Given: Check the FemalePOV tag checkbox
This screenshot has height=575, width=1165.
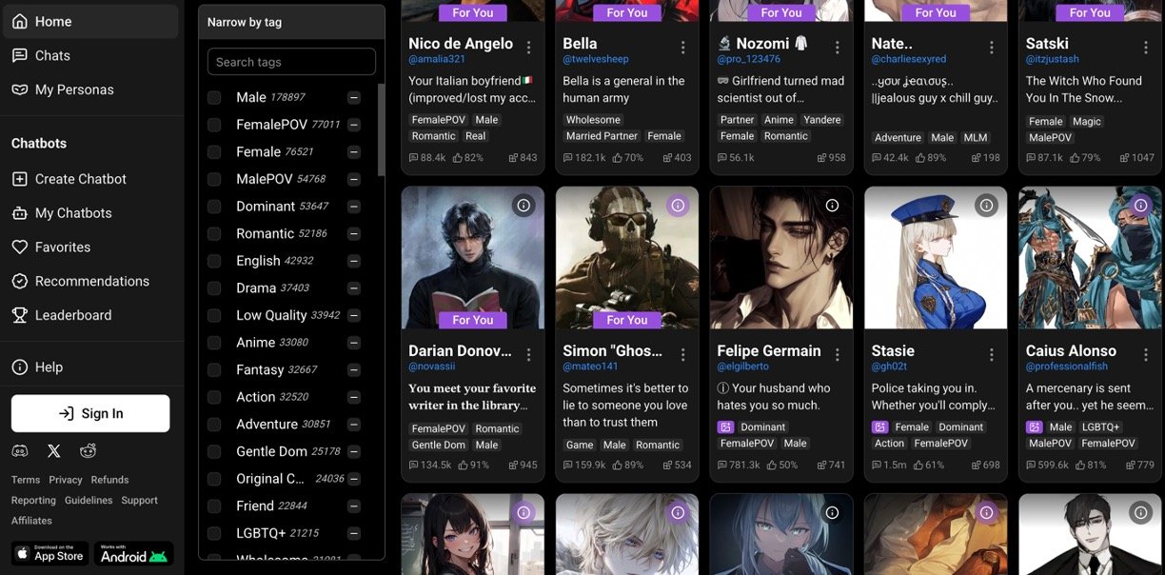Looking at the screenshot, I should pyautogui.click(x=214, y=125).
